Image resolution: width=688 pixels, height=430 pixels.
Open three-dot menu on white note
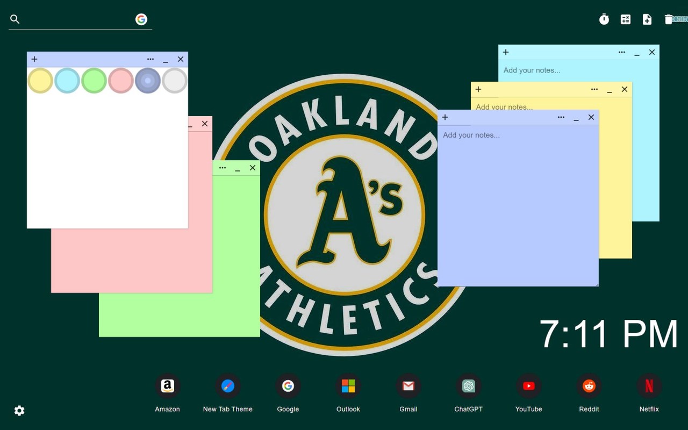(150, 59)
